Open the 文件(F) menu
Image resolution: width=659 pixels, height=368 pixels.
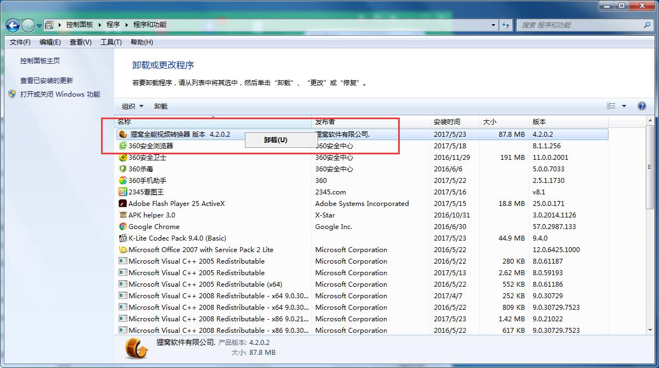click(x=20, y=42)
